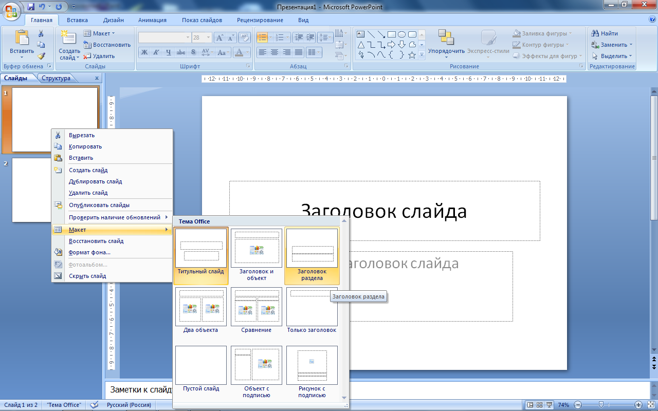Choose Формат фона in context menu

pyautogui.click(x=112, y=252)
